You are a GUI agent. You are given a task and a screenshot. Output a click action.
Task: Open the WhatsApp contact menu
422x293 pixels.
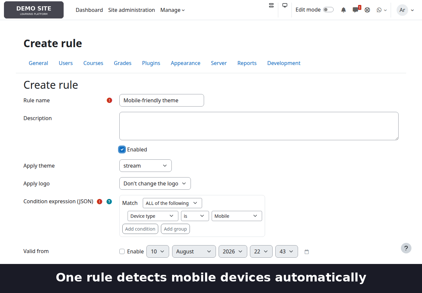pyautogui.click(x=381, y=10)
